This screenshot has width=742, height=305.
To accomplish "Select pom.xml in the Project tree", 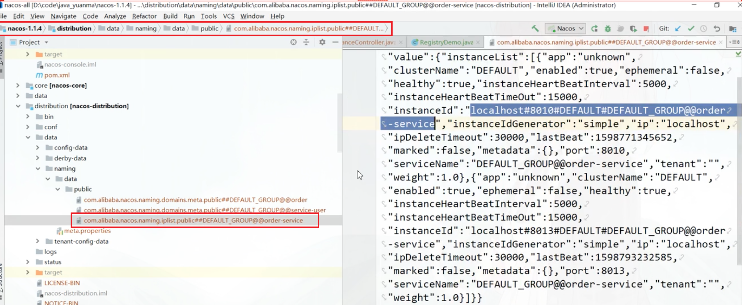I will pyautogui.click(x=57, y=75).
